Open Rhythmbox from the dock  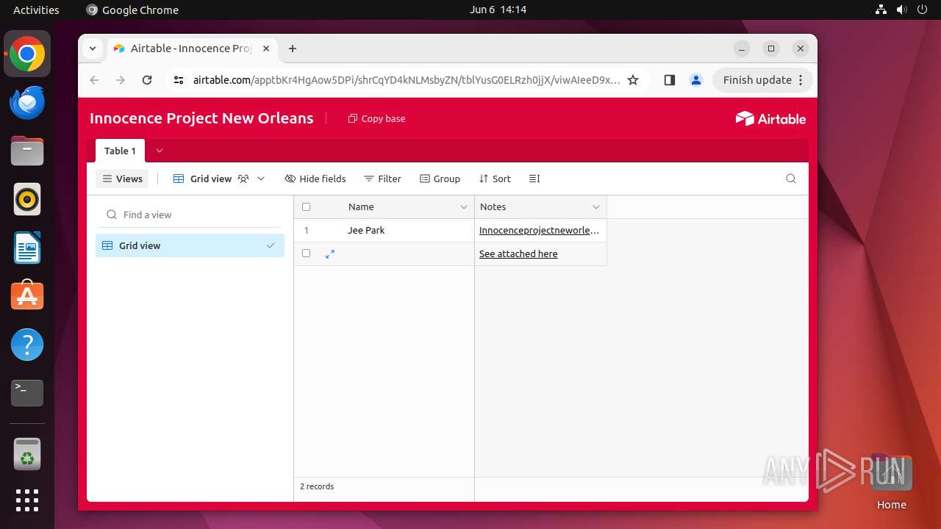coord(27,199)
